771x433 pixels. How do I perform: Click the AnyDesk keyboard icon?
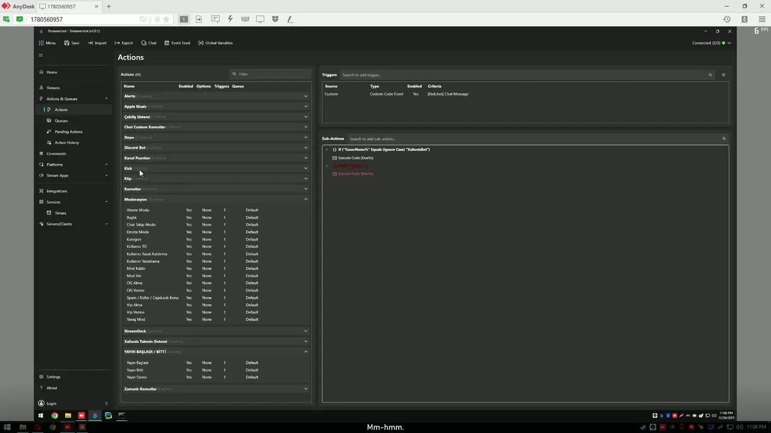[x=245, y=19]
